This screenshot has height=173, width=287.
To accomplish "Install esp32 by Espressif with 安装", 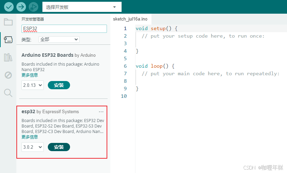I will pos(59,147).
